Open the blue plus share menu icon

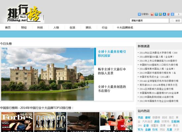(x=139, y=14)
